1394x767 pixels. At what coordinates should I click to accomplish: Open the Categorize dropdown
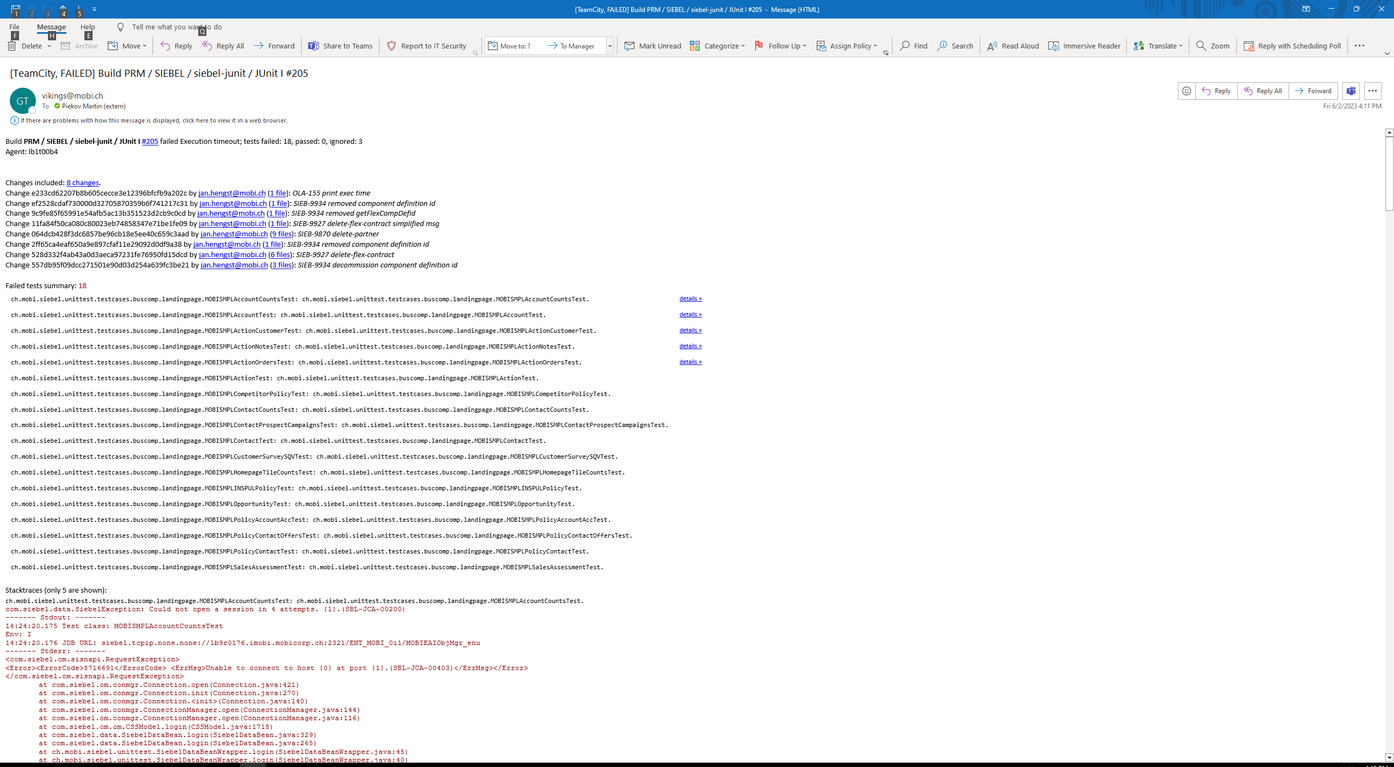pos(717,46)
